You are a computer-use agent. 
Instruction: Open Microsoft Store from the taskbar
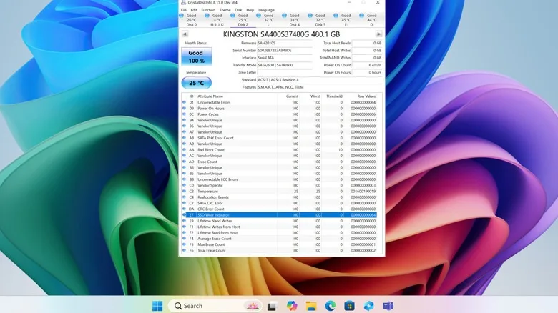coord(349,306)
